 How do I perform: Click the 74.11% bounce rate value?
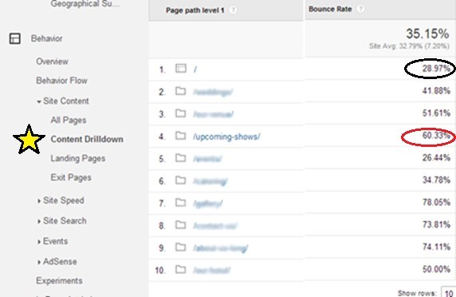tap(436, 247)
